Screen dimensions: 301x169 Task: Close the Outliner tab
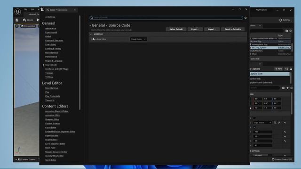260,26
